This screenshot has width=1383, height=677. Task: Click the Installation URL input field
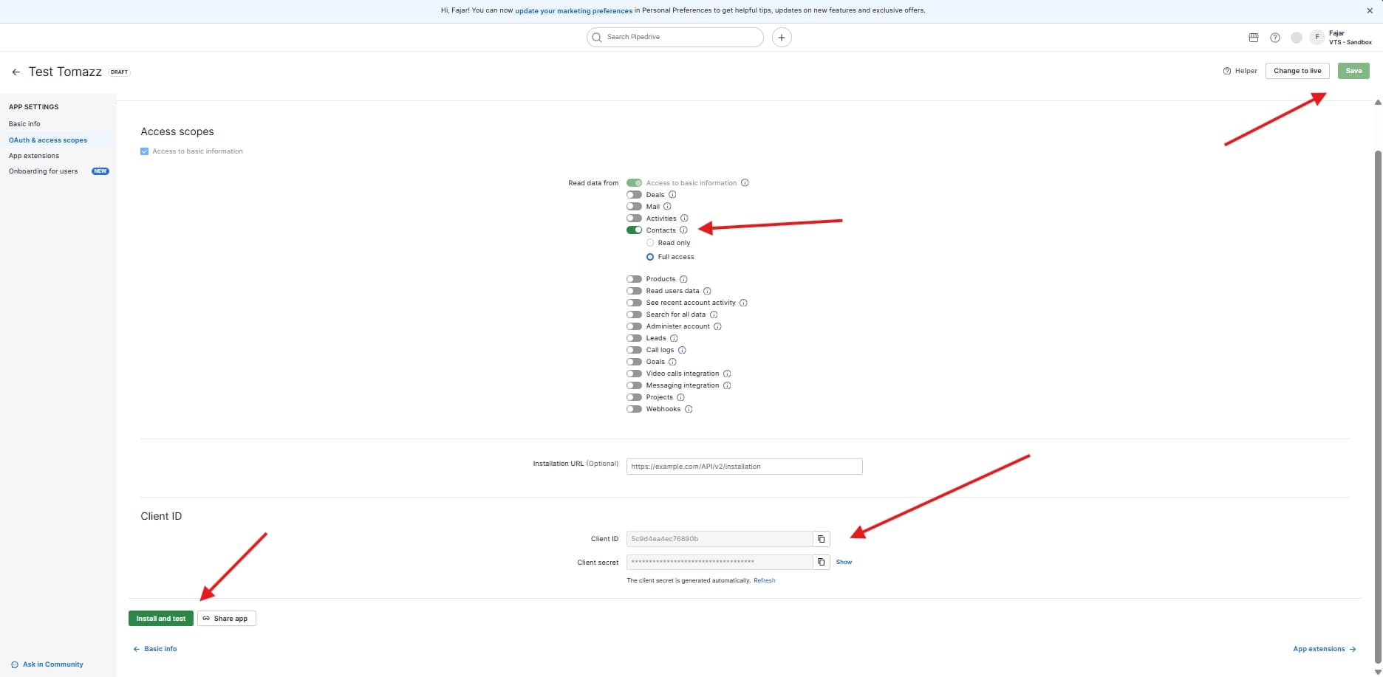tap(745, 467)
